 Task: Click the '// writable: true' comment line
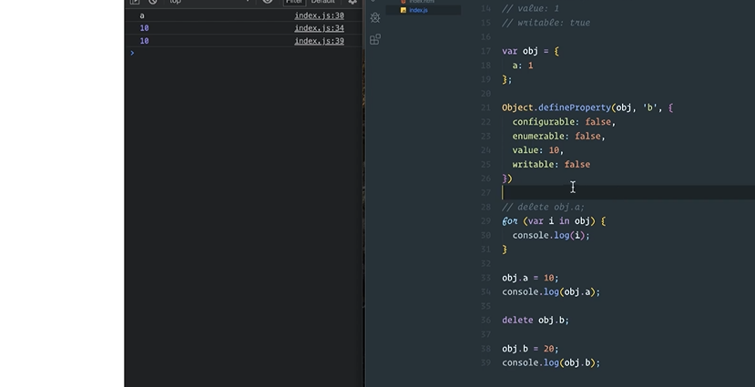[x=546, y=23]
